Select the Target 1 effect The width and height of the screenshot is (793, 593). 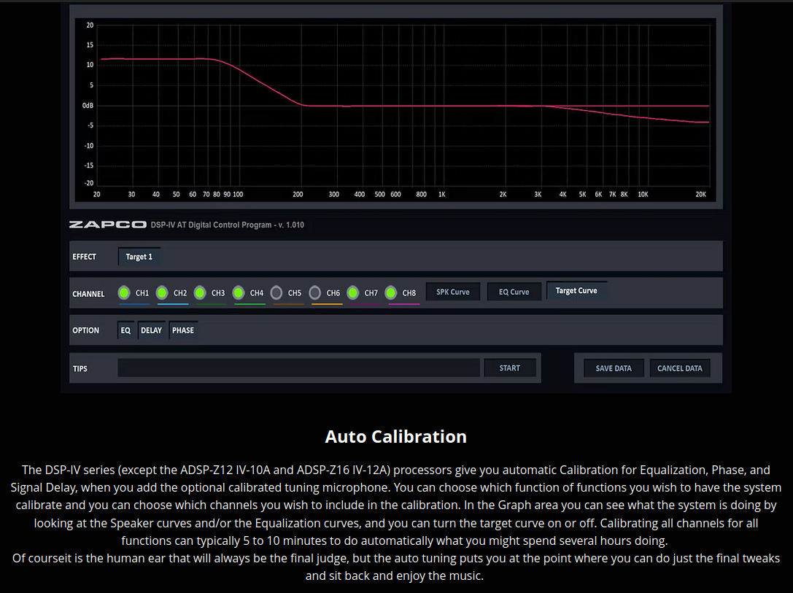pyautogui.click(x=139, y=257)
